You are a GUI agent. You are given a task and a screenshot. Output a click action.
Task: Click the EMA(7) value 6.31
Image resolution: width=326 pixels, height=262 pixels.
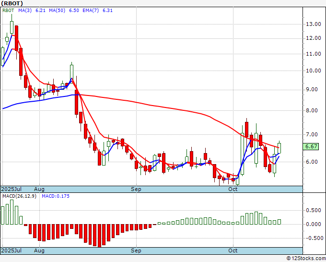point(107,11)
